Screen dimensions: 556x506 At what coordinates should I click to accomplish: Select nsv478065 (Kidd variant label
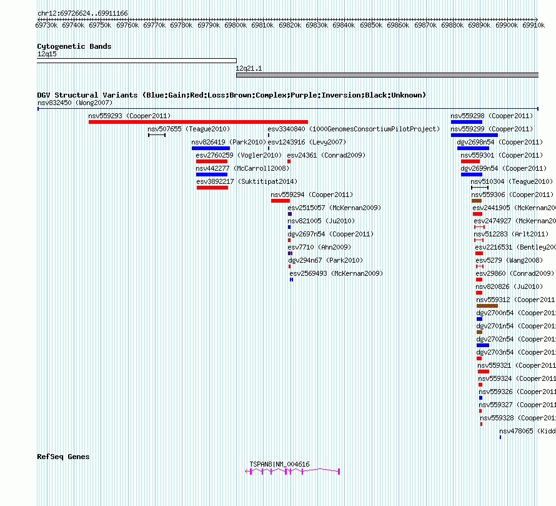(x=527, y=431)
